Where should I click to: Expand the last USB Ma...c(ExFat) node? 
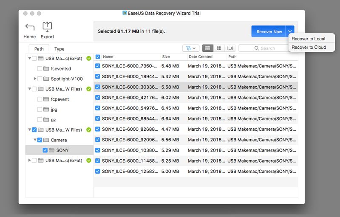pyautogui.click(x=29, y=160)
